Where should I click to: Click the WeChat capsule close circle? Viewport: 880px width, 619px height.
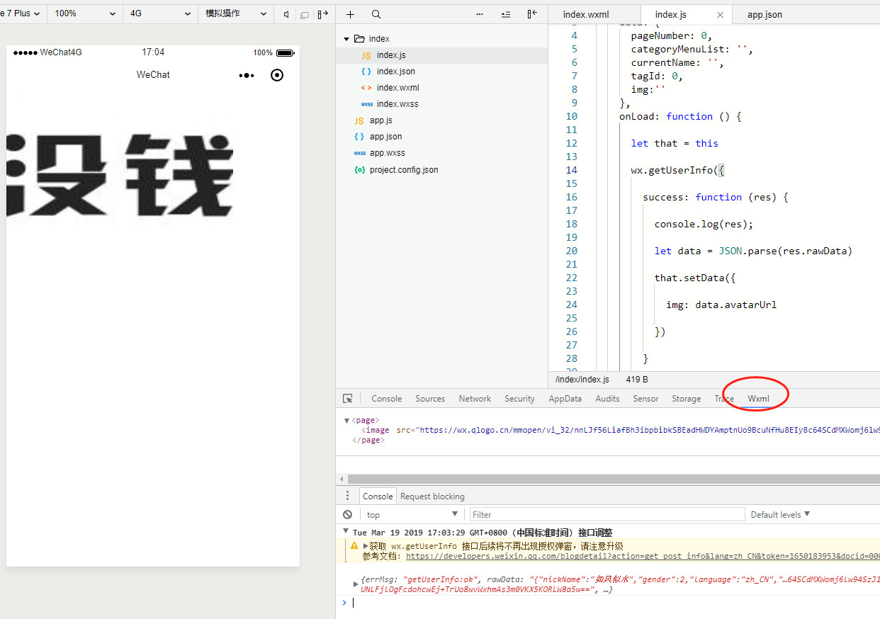click(x=277, y=75)
